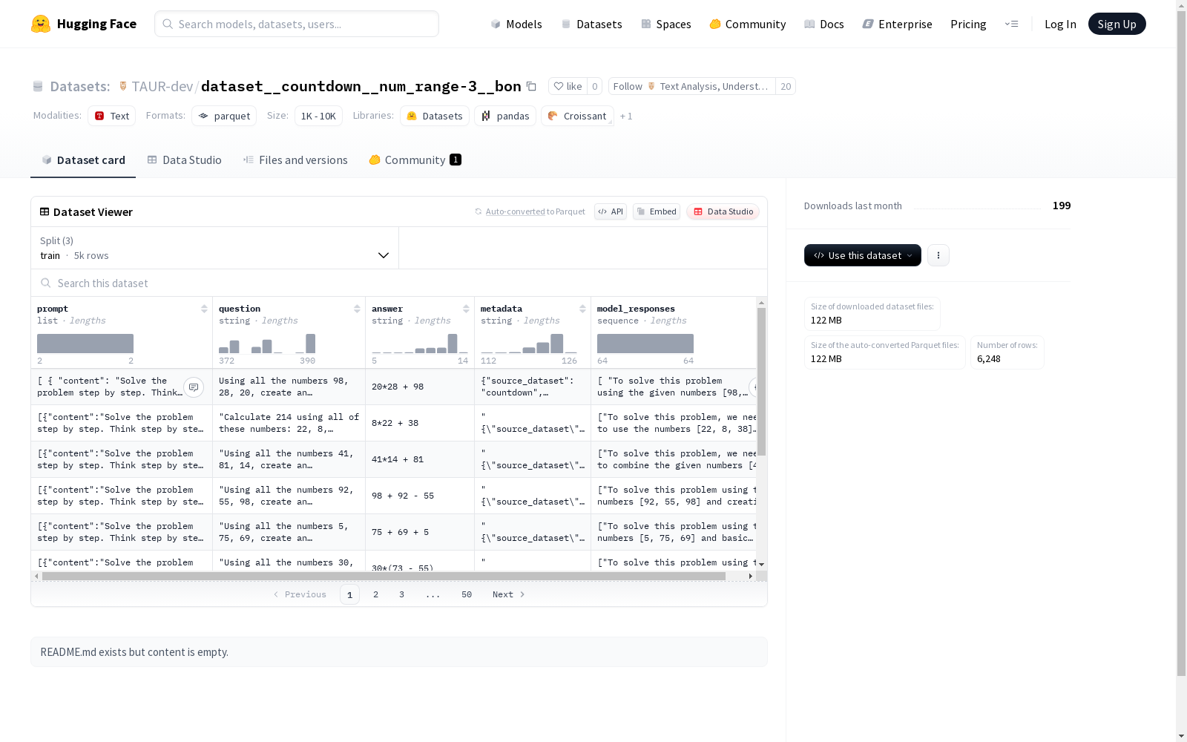Open the API button in Dataset Viewer
The height and width of the screenshot is (742, 1187).
(x=611, y=211)
